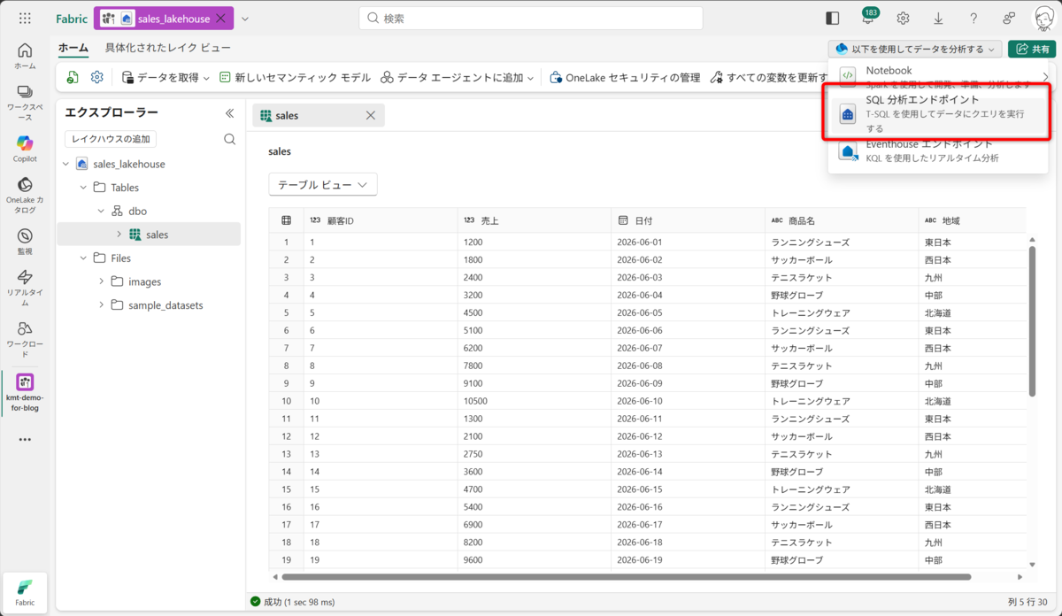Viewport: 1062px width, 616px height.
Task: Toggle the panel layout icon in top bar
Action: click(832, 19)
